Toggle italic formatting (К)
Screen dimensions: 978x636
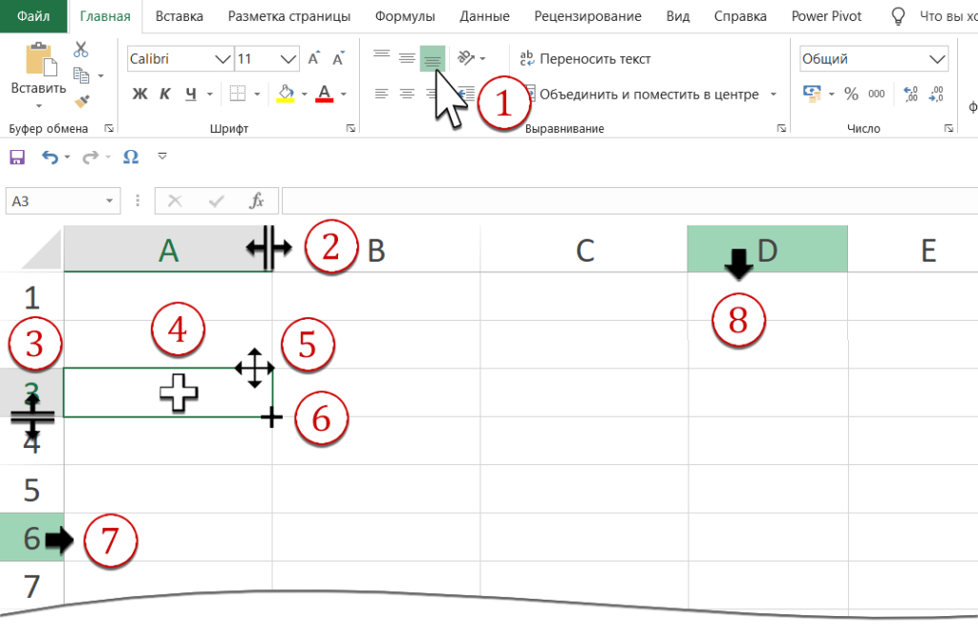click(165, 95)
